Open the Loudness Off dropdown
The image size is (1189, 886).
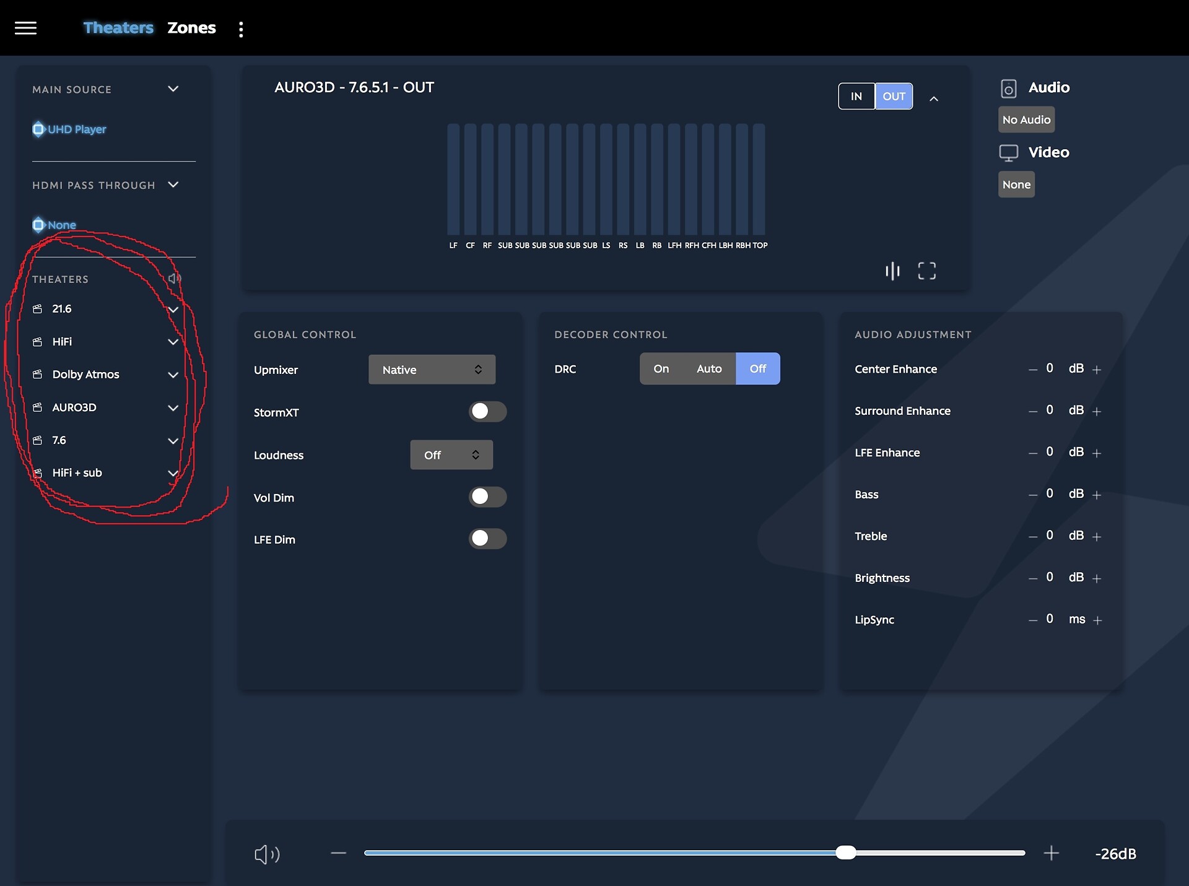tap(451, 455)
